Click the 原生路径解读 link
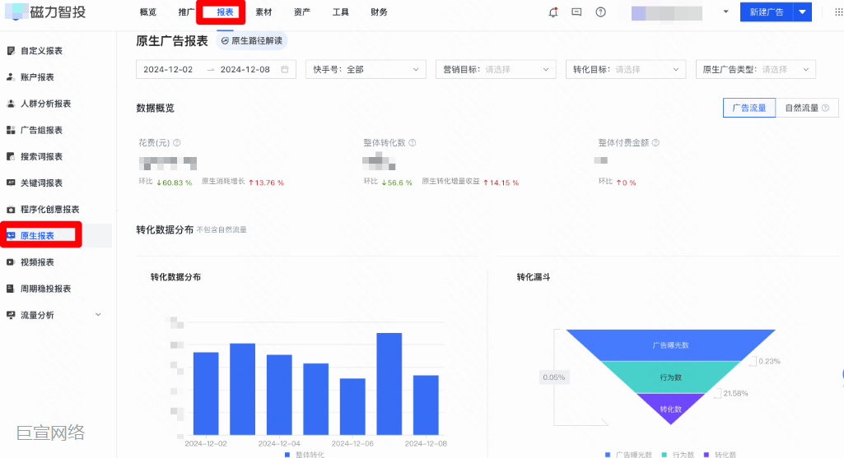Image resolution: width=844 pixels, height=458 pixels. pos(252,41)
